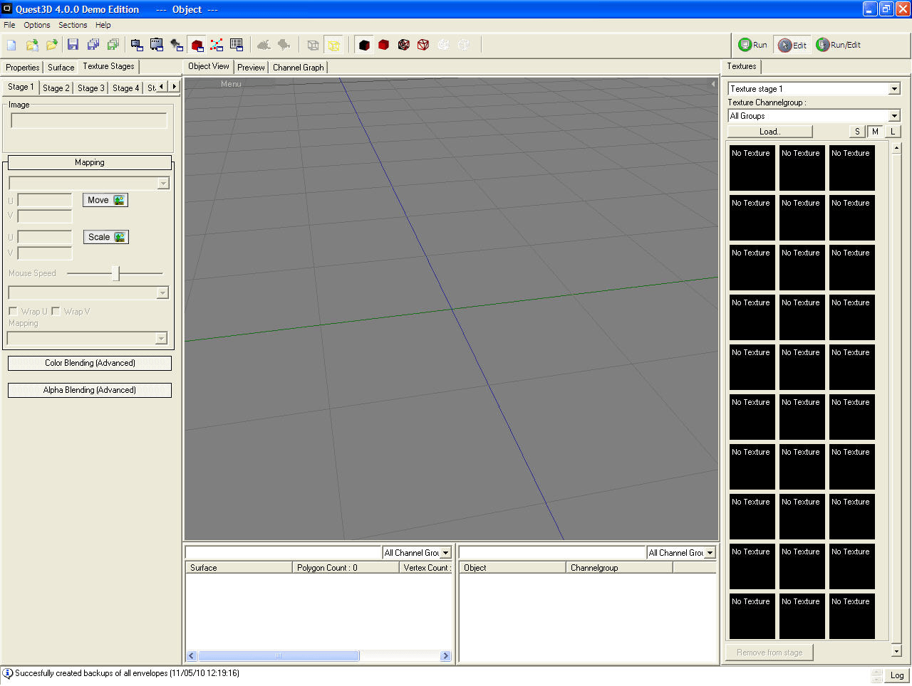The image size is (912, 686).
Task: Select the Stage 4 tab
Action: point(126,88)
